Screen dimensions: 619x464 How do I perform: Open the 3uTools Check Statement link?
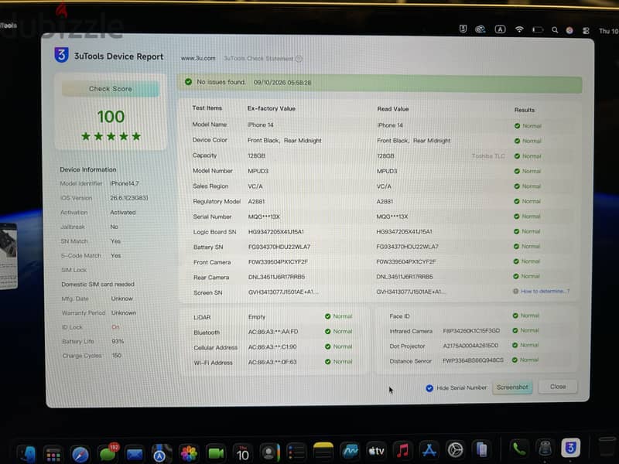tap(258, 59)
